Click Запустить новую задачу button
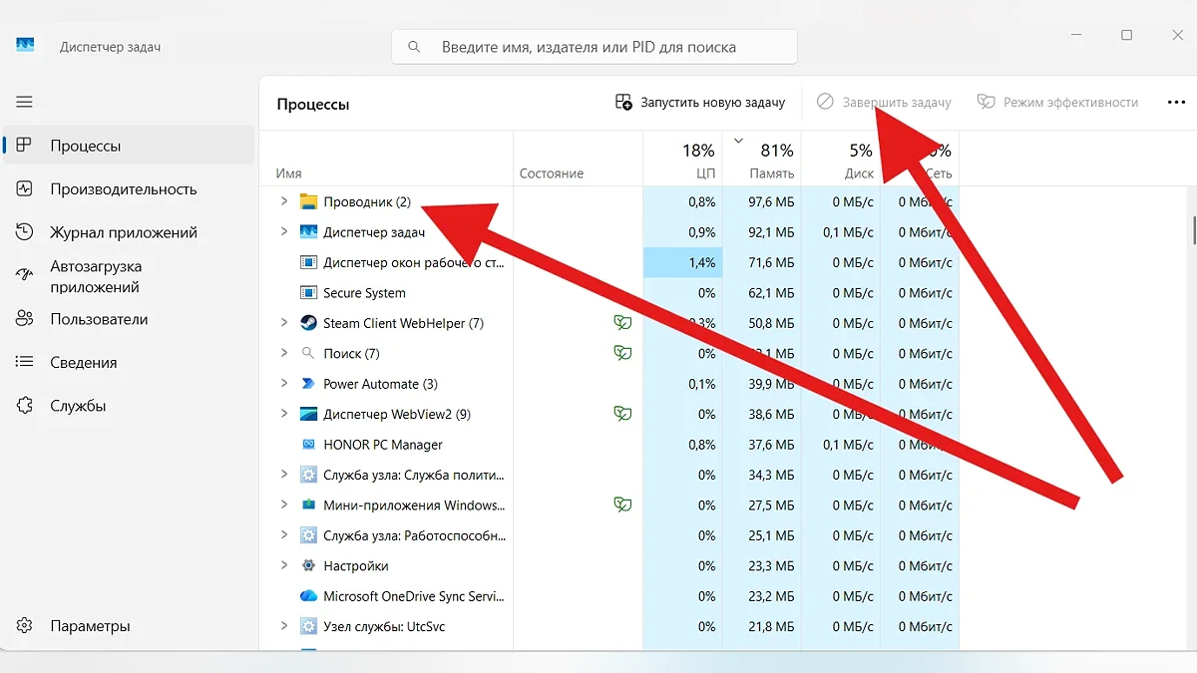 click(700, 102)
